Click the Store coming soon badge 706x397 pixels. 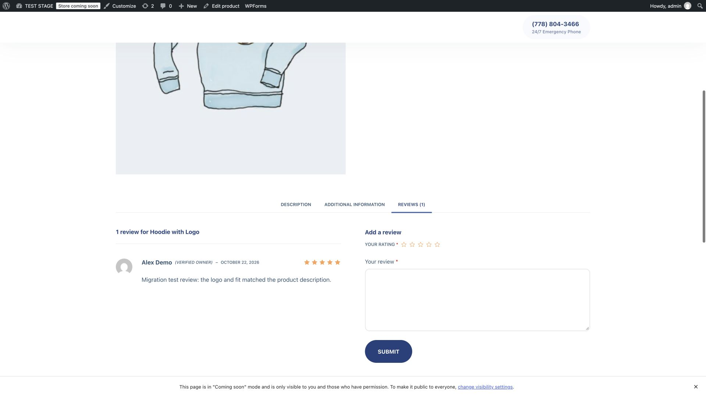78,6
